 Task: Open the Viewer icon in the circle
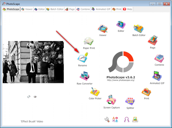pyautogui.click(x=103, y=29)
